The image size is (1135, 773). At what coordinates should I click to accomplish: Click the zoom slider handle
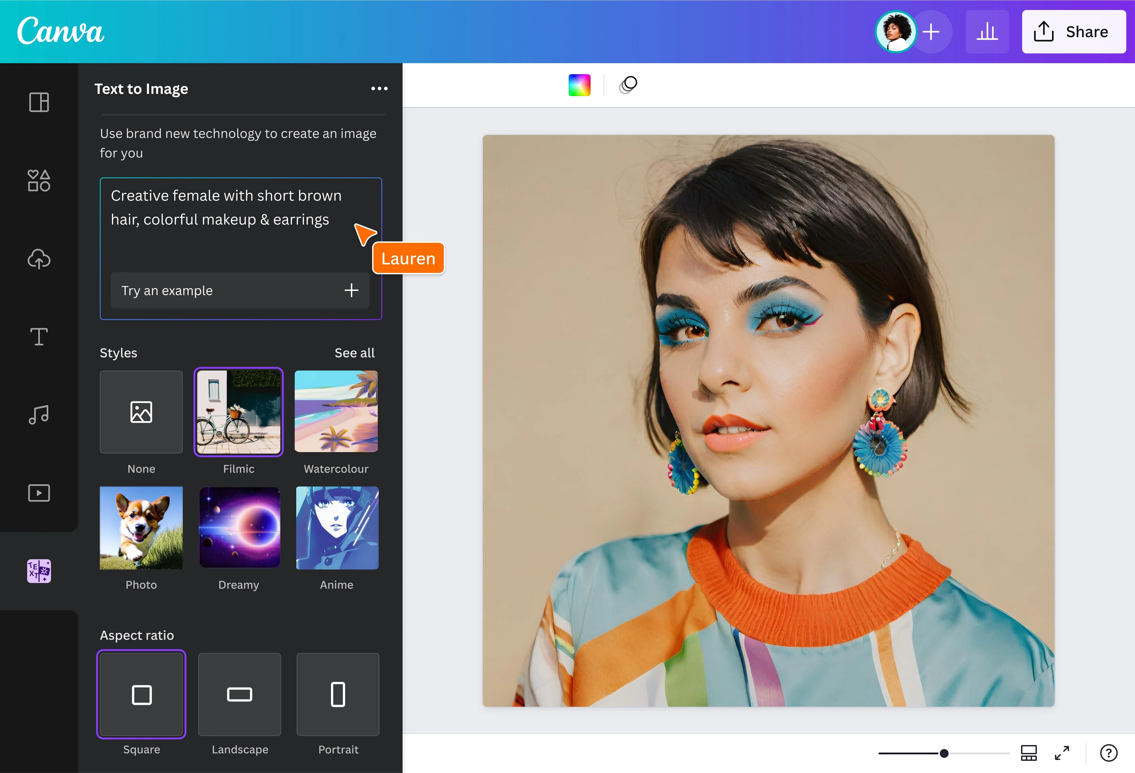pyautogui.click(x=945, y=752)
